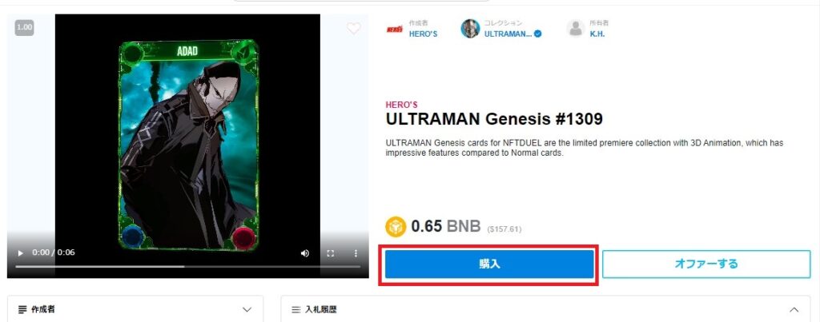Favorite this NFT with heart icon
The width and height of the screenshot is (820, 322).
(x=353, y=29)
